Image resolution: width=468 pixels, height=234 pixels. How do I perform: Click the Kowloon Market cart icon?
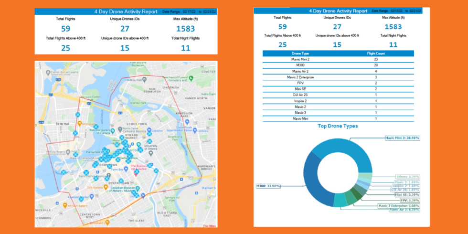92,196
